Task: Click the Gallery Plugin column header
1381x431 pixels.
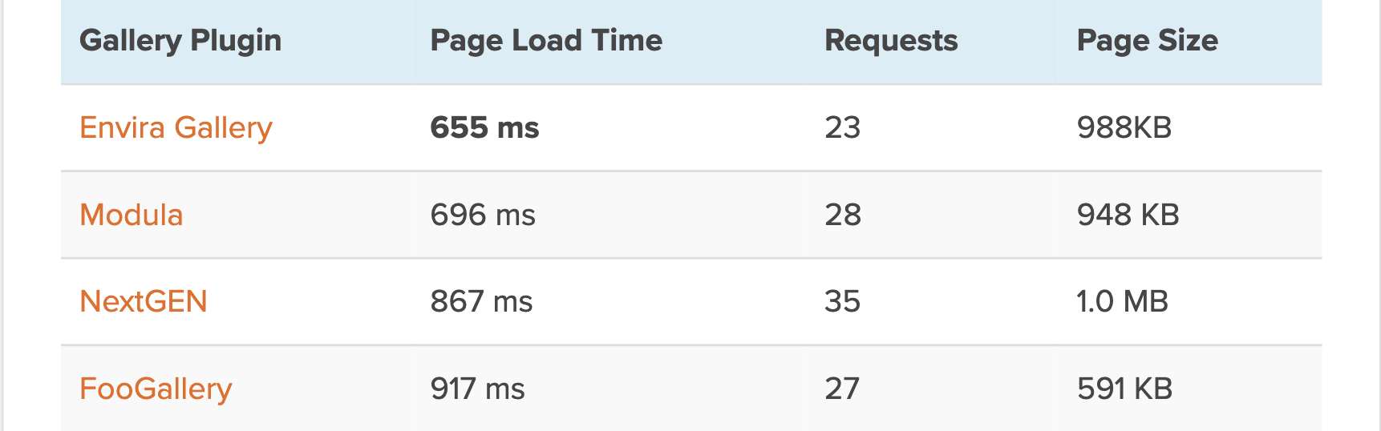Action: [180, 41]
